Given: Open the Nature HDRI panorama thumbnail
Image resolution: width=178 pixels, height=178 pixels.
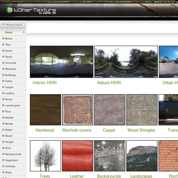Looking at the screenshot, I should click(x=126, y=62).
